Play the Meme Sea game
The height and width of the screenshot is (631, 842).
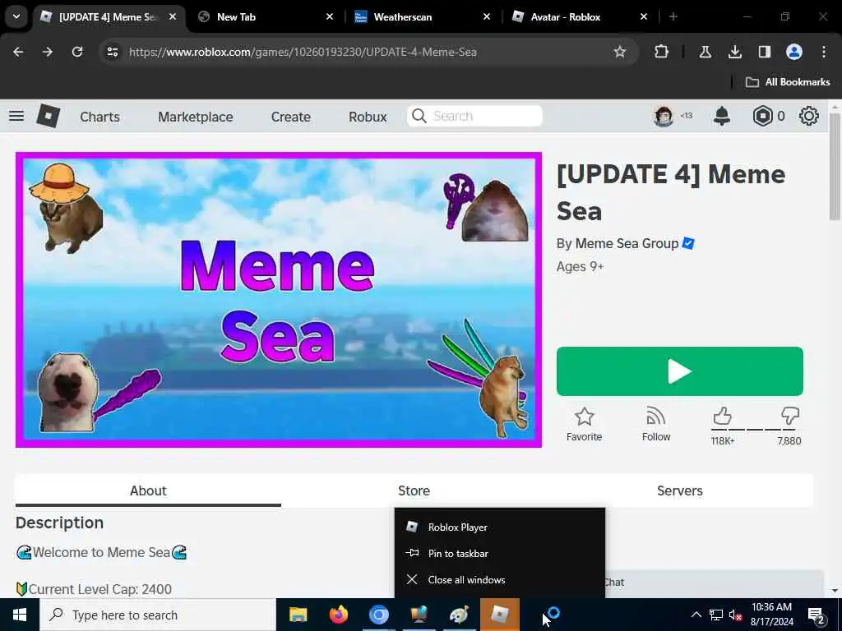(680, 371)
